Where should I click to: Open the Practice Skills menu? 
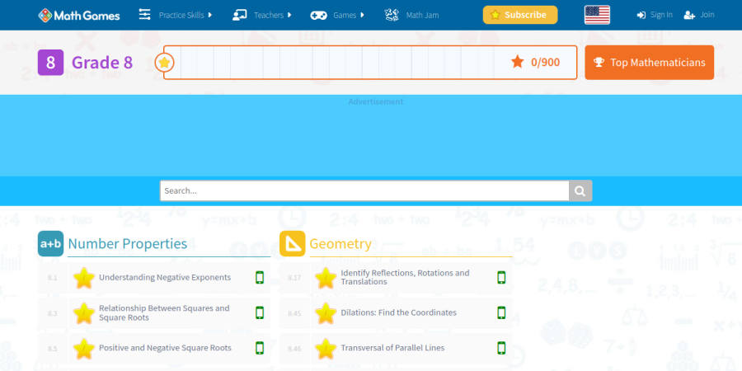[x=185, y=15]
